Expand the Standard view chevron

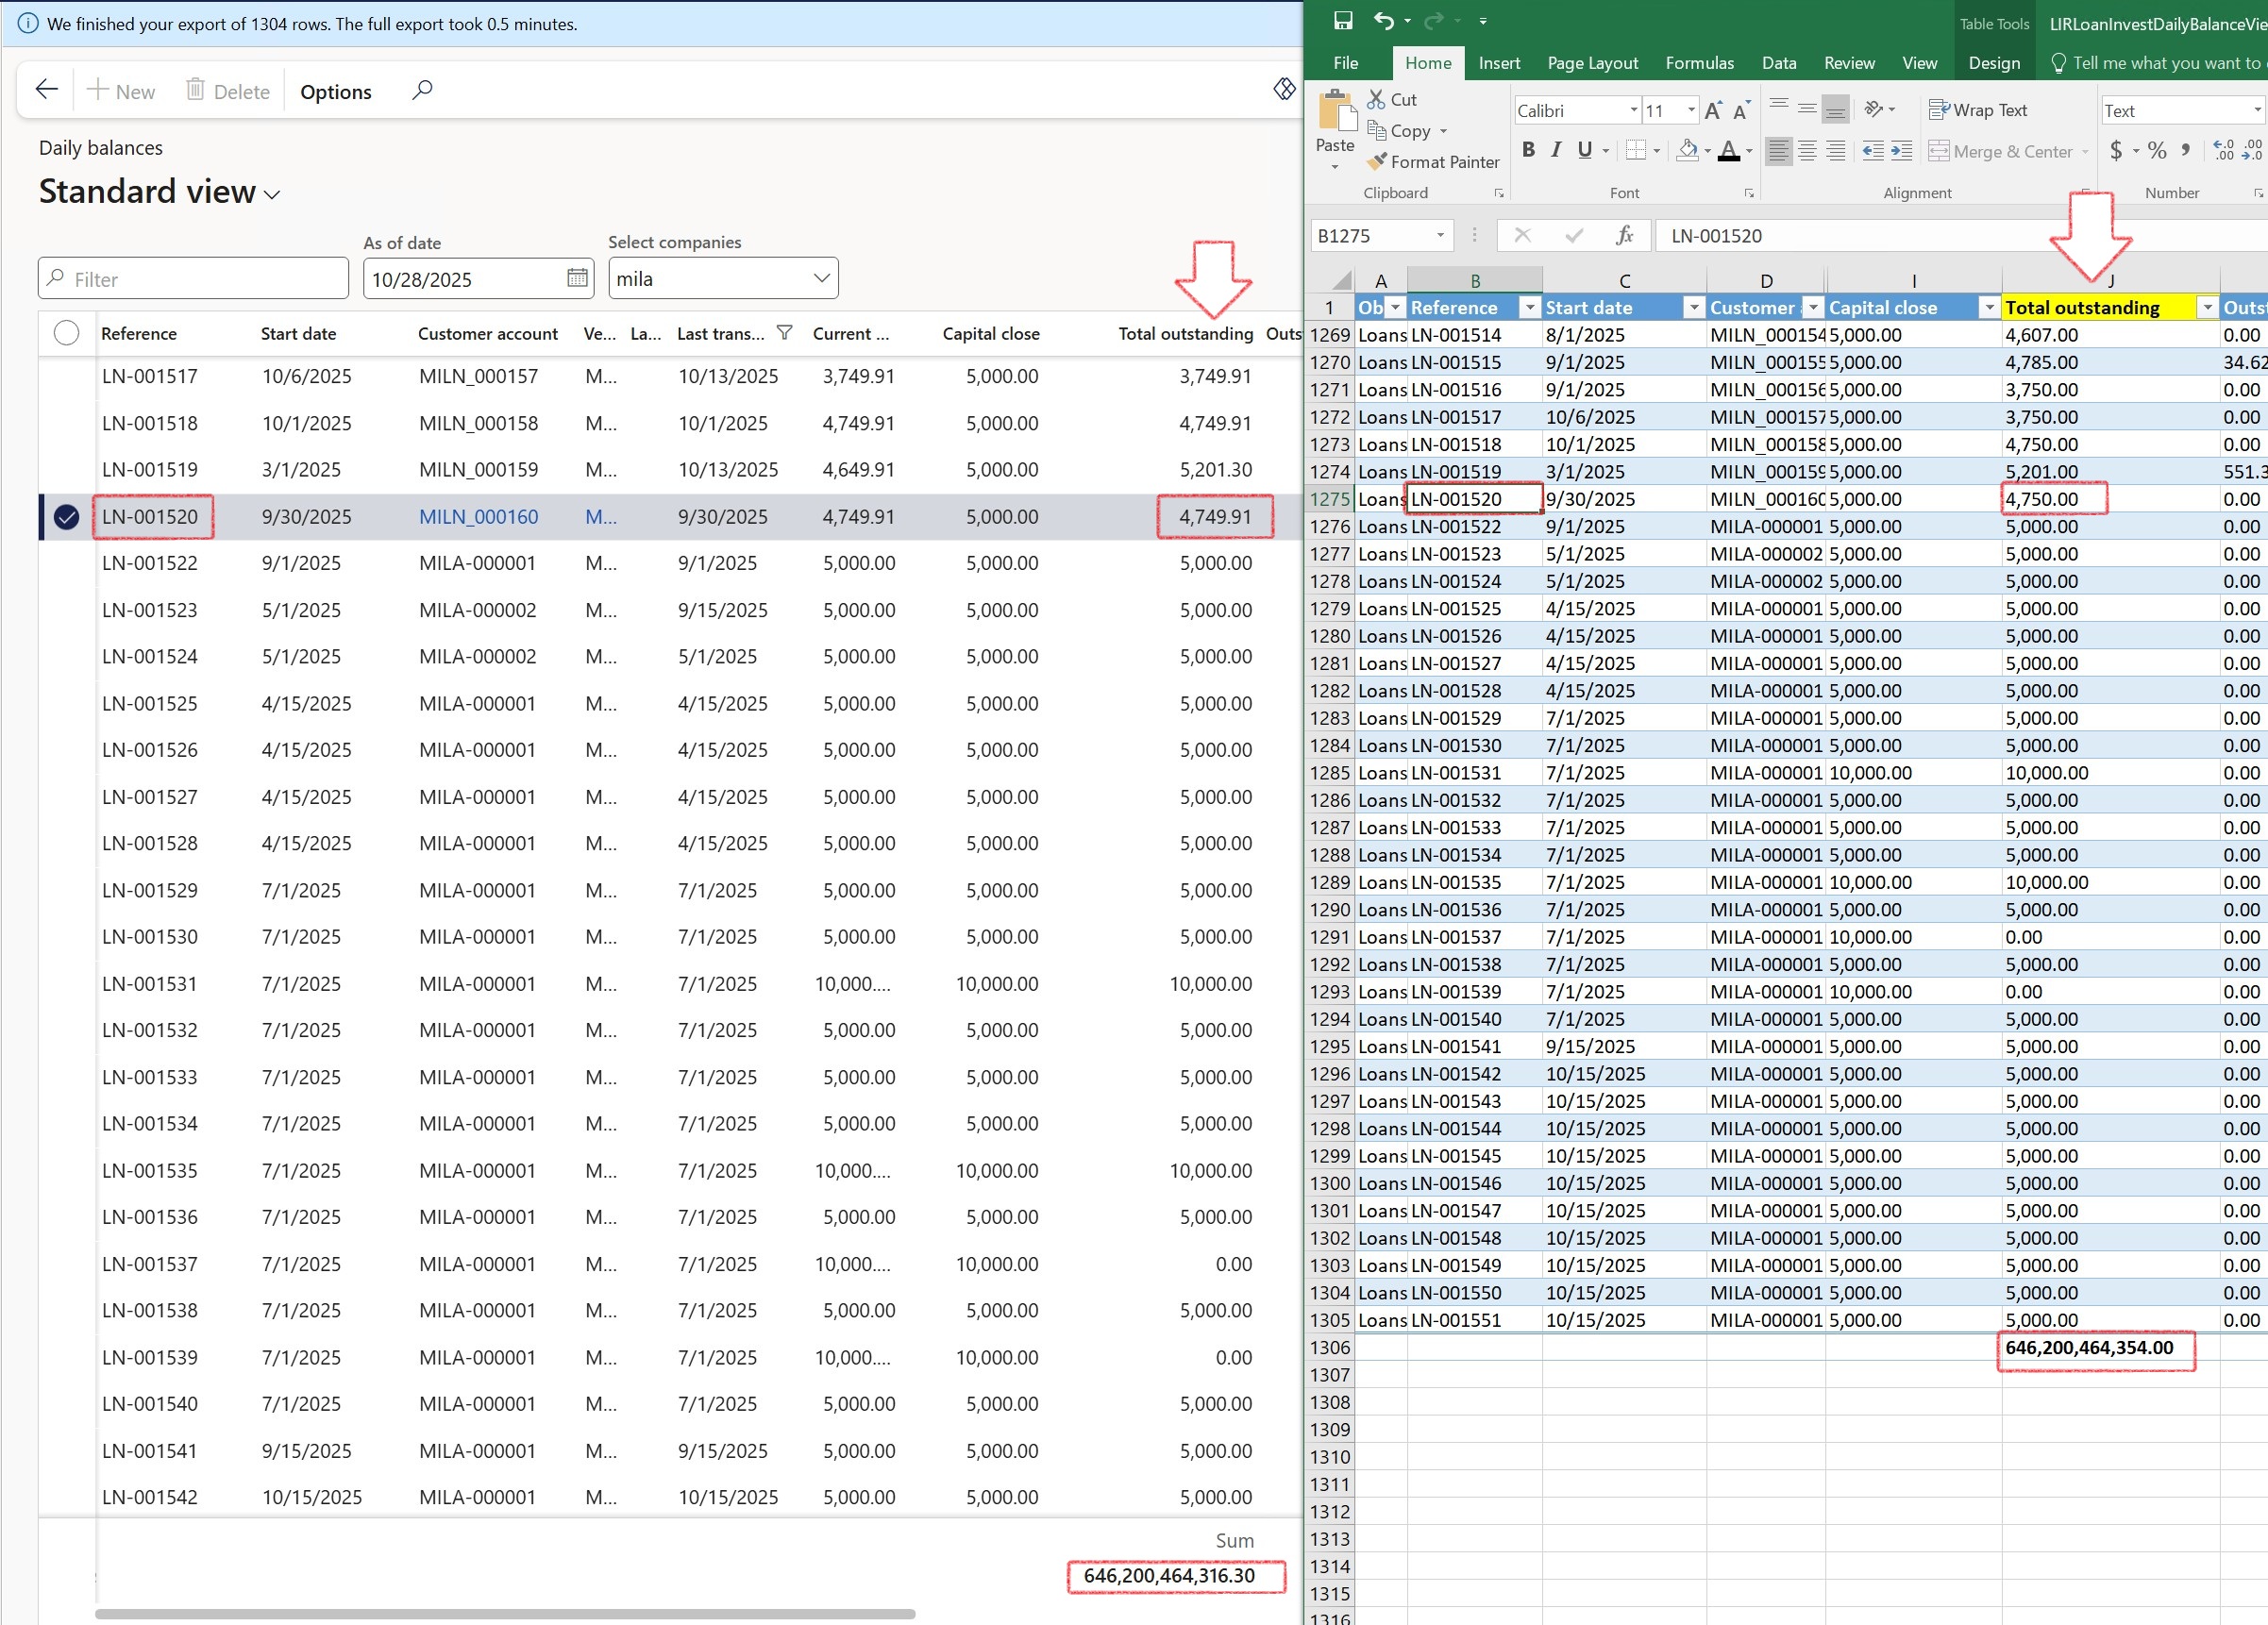click(x=272, y=195)
